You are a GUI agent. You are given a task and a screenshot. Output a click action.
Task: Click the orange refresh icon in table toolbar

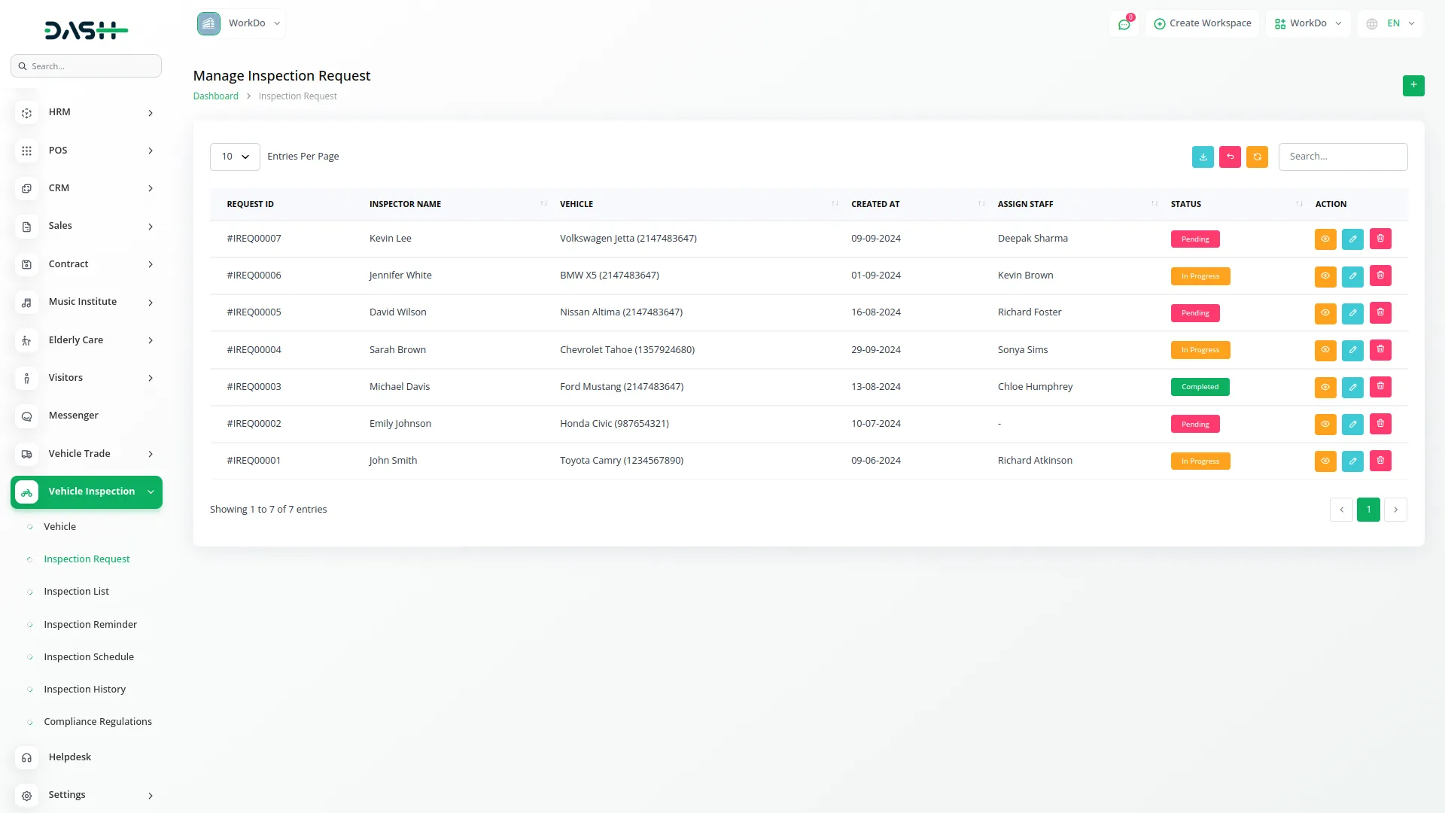pos(1257,157)
